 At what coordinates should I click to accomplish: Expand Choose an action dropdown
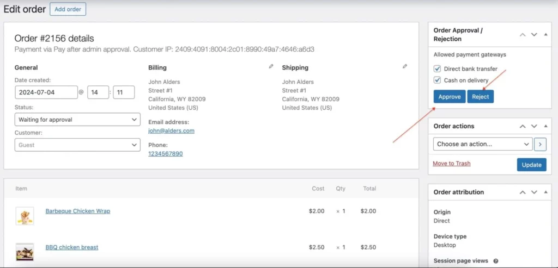click(483, 144)
